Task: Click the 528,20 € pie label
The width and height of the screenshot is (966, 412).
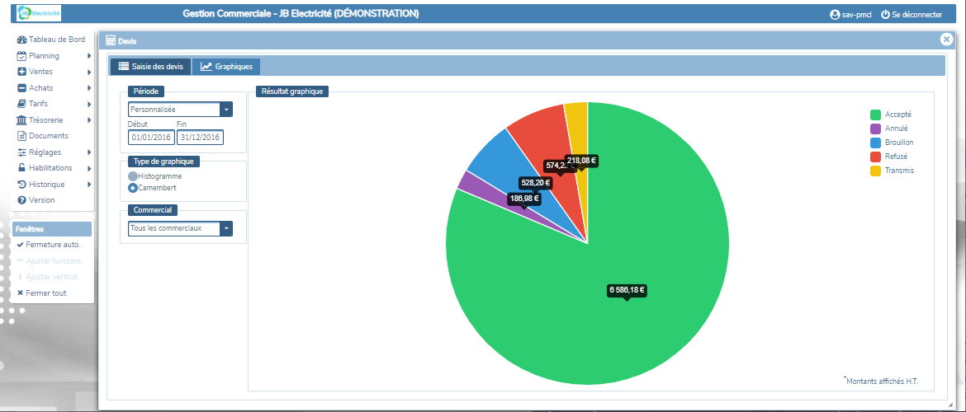Action: click(535, 183)
